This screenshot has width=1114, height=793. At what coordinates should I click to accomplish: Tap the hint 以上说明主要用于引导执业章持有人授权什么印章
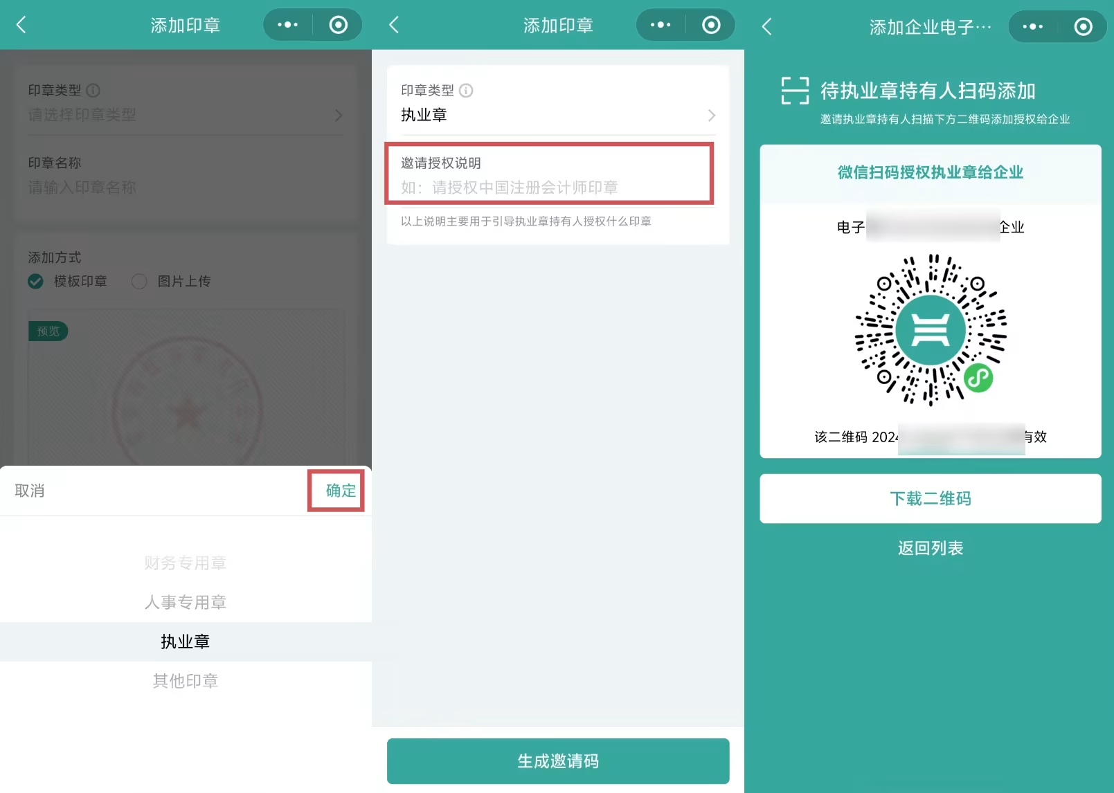click(x=526, y=221)
